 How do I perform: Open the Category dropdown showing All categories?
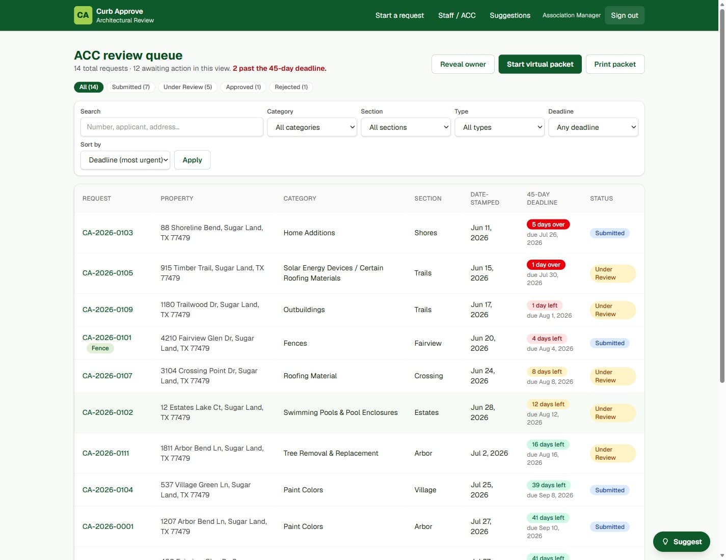pyautogui.click(x=312, y=127)
